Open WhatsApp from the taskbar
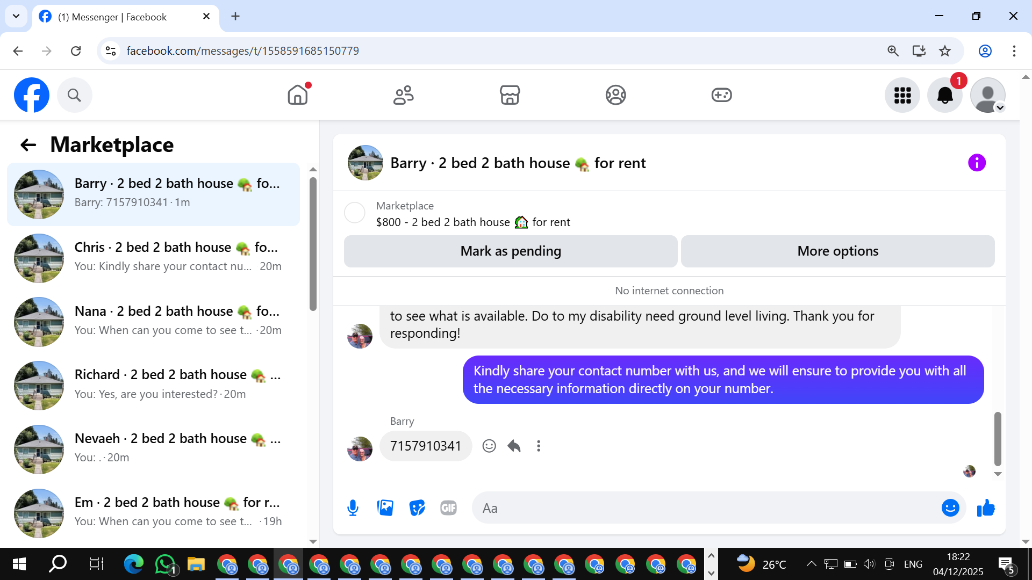Image resolution: width=1032 pixels, height=580 pixels. point(165,564)
